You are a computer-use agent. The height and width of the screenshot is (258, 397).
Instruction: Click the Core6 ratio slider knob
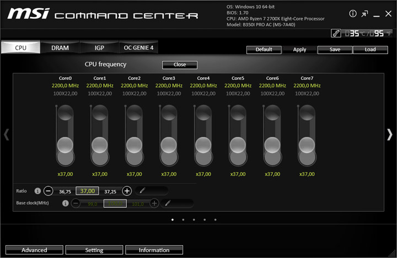pos(272,145)
